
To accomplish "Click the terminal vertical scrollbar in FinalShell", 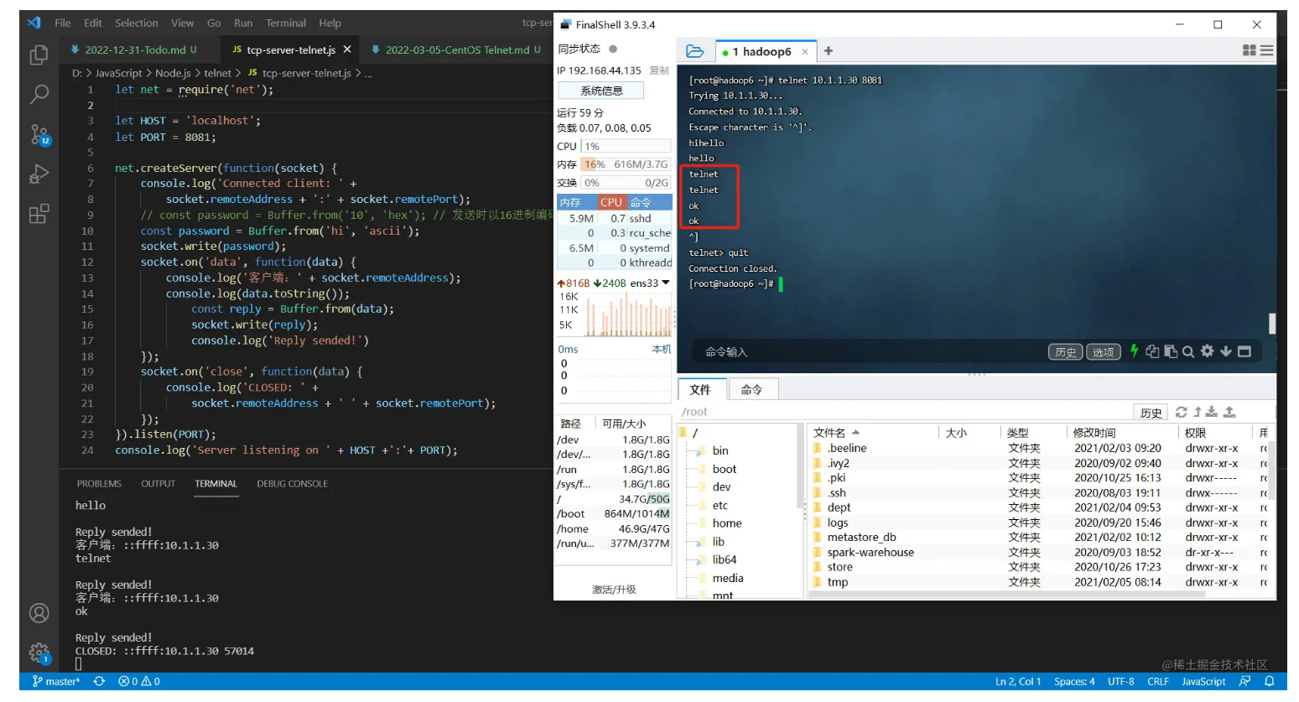I will point(1271,323).
